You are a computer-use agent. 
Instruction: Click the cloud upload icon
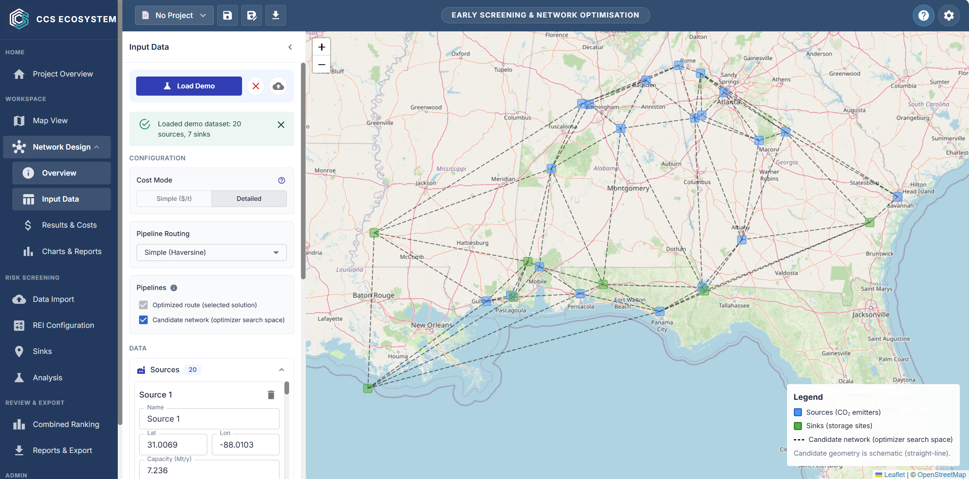coord(278,86)
